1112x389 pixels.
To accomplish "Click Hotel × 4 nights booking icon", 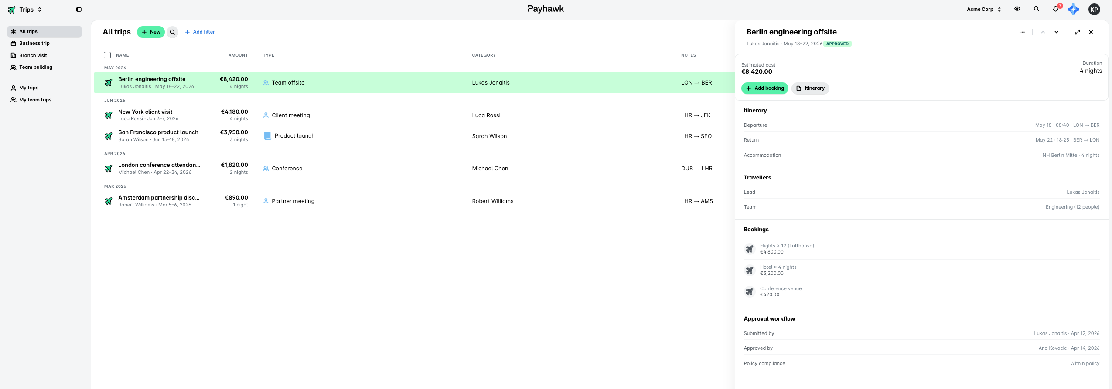I will (x=749, y=270).
